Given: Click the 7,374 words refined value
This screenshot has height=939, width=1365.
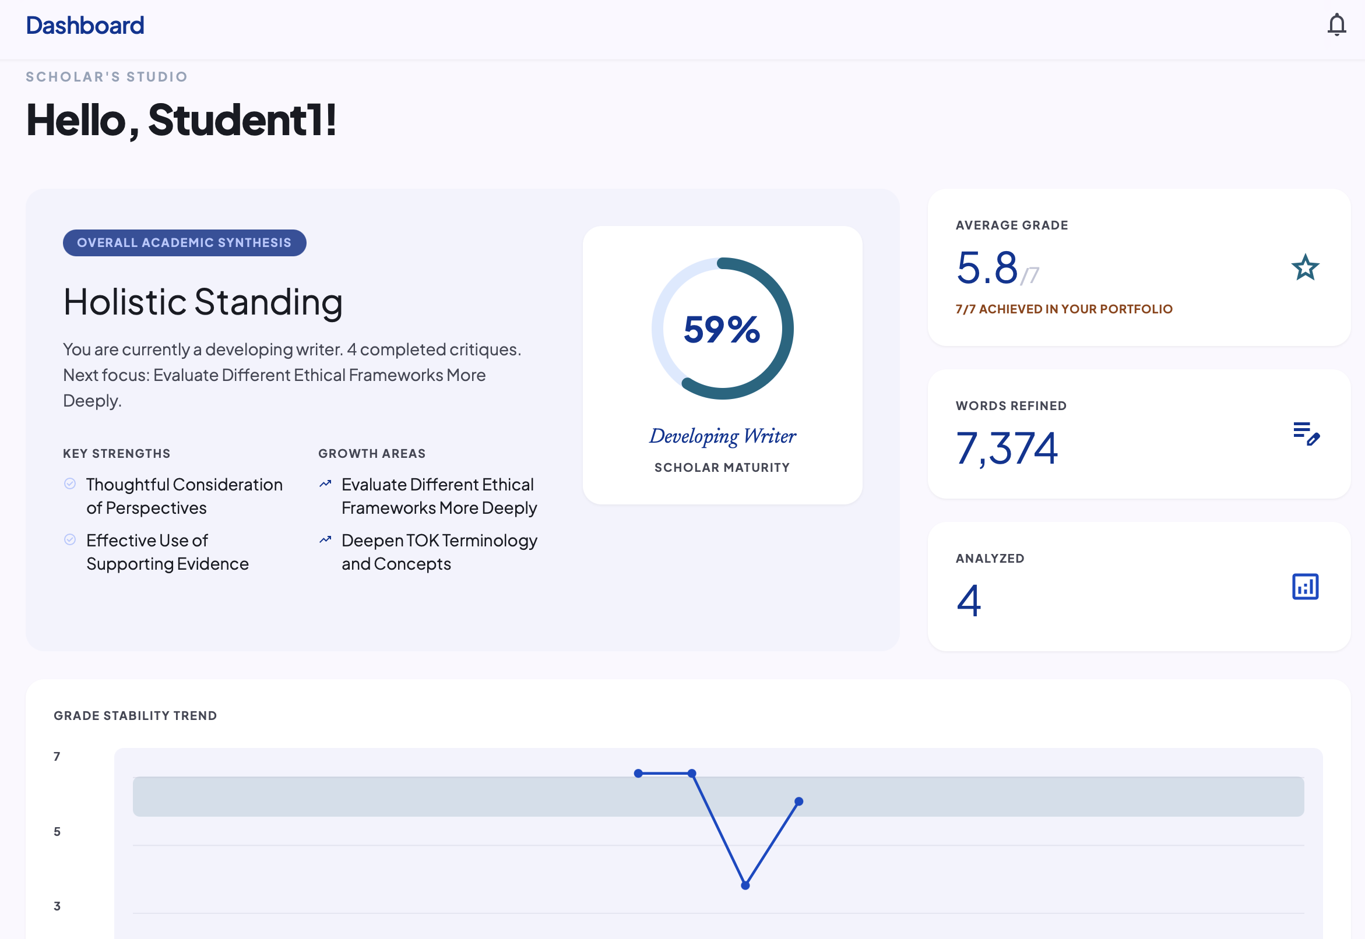Looking at the screenshot, I should 1007,449.
